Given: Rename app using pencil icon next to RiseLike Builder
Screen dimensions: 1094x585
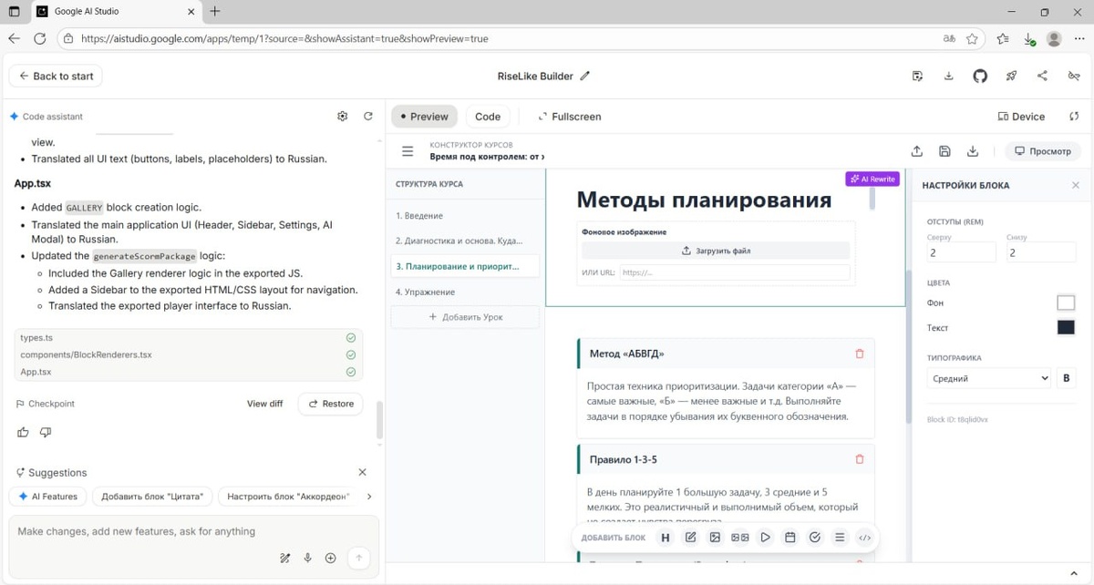Looking at the screenshot, I should 585,77.
